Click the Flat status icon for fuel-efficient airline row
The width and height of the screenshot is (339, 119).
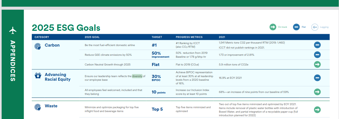click(317, 45)
